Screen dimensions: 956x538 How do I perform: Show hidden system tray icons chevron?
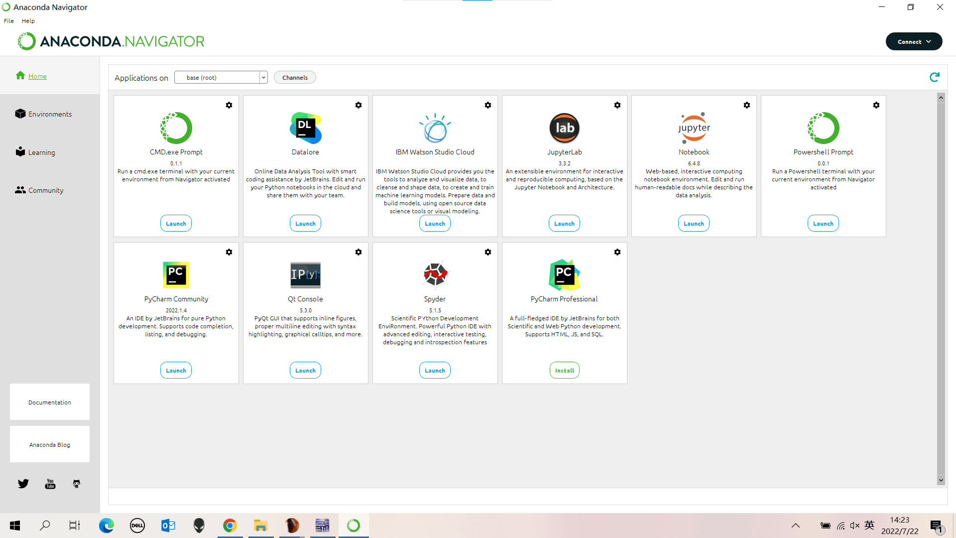796,526
